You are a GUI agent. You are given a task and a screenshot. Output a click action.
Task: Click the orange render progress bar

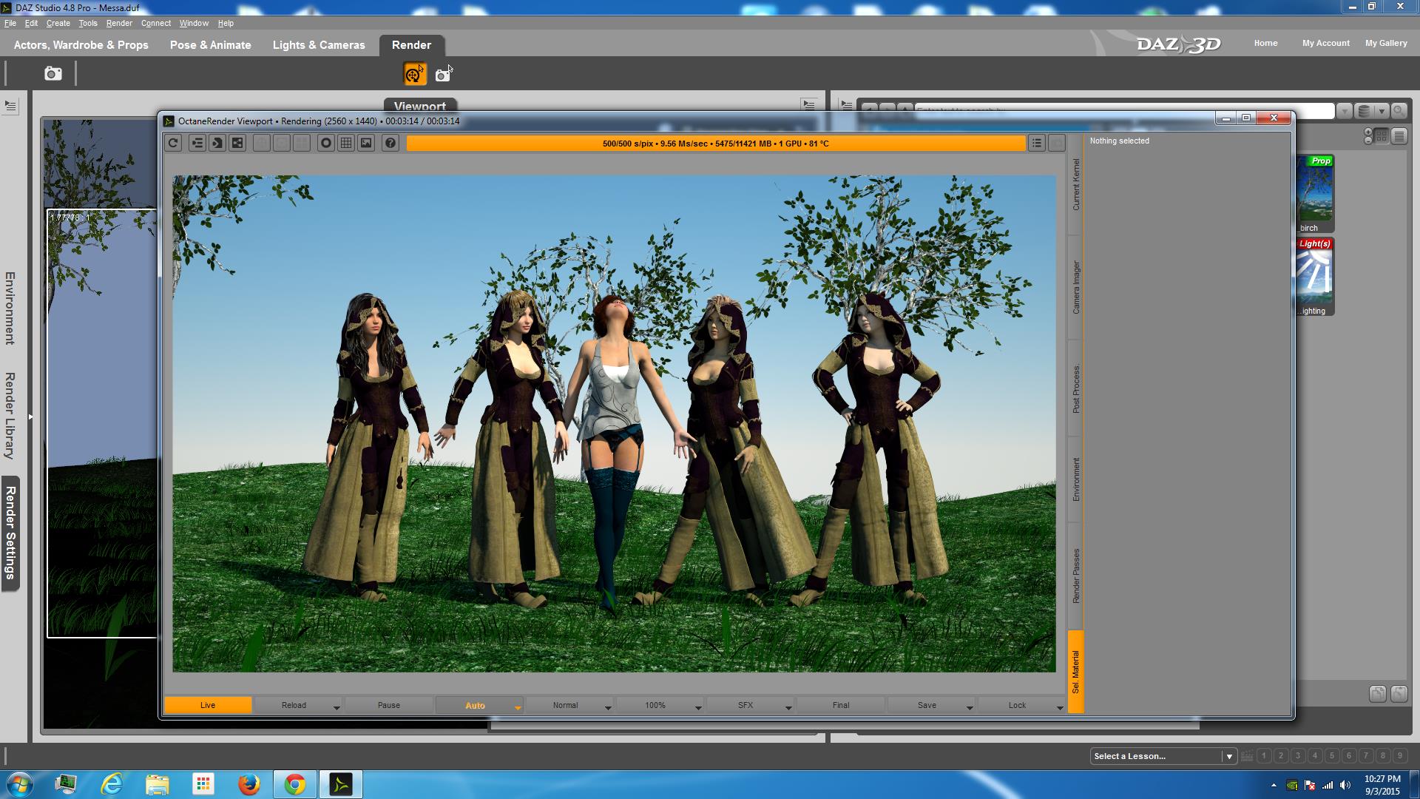click(715, 144)
